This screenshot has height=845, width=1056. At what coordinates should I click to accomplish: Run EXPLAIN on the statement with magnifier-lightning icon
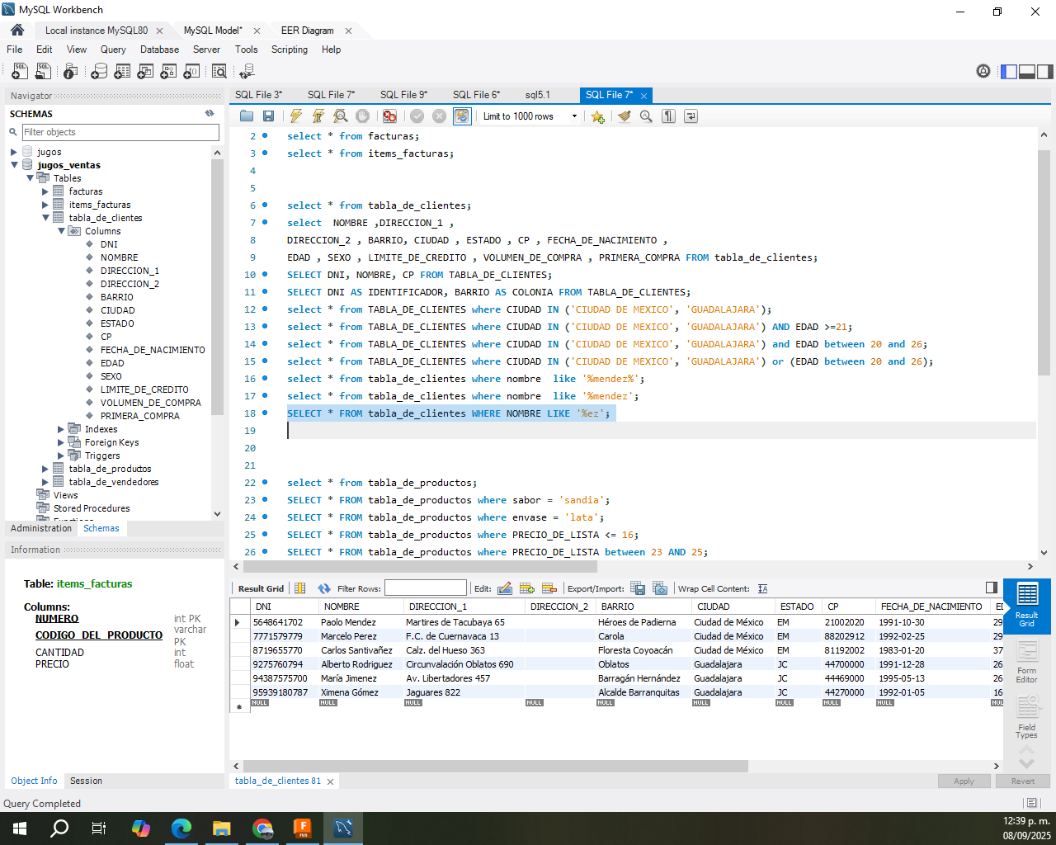[x=340, y=116]
